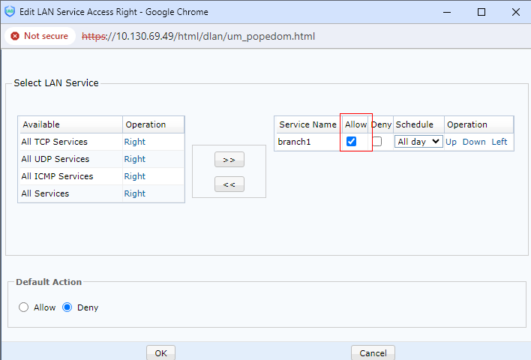531x360 pixels.
Task: Move branch1 up with Up link
Action: click(451, 142)
